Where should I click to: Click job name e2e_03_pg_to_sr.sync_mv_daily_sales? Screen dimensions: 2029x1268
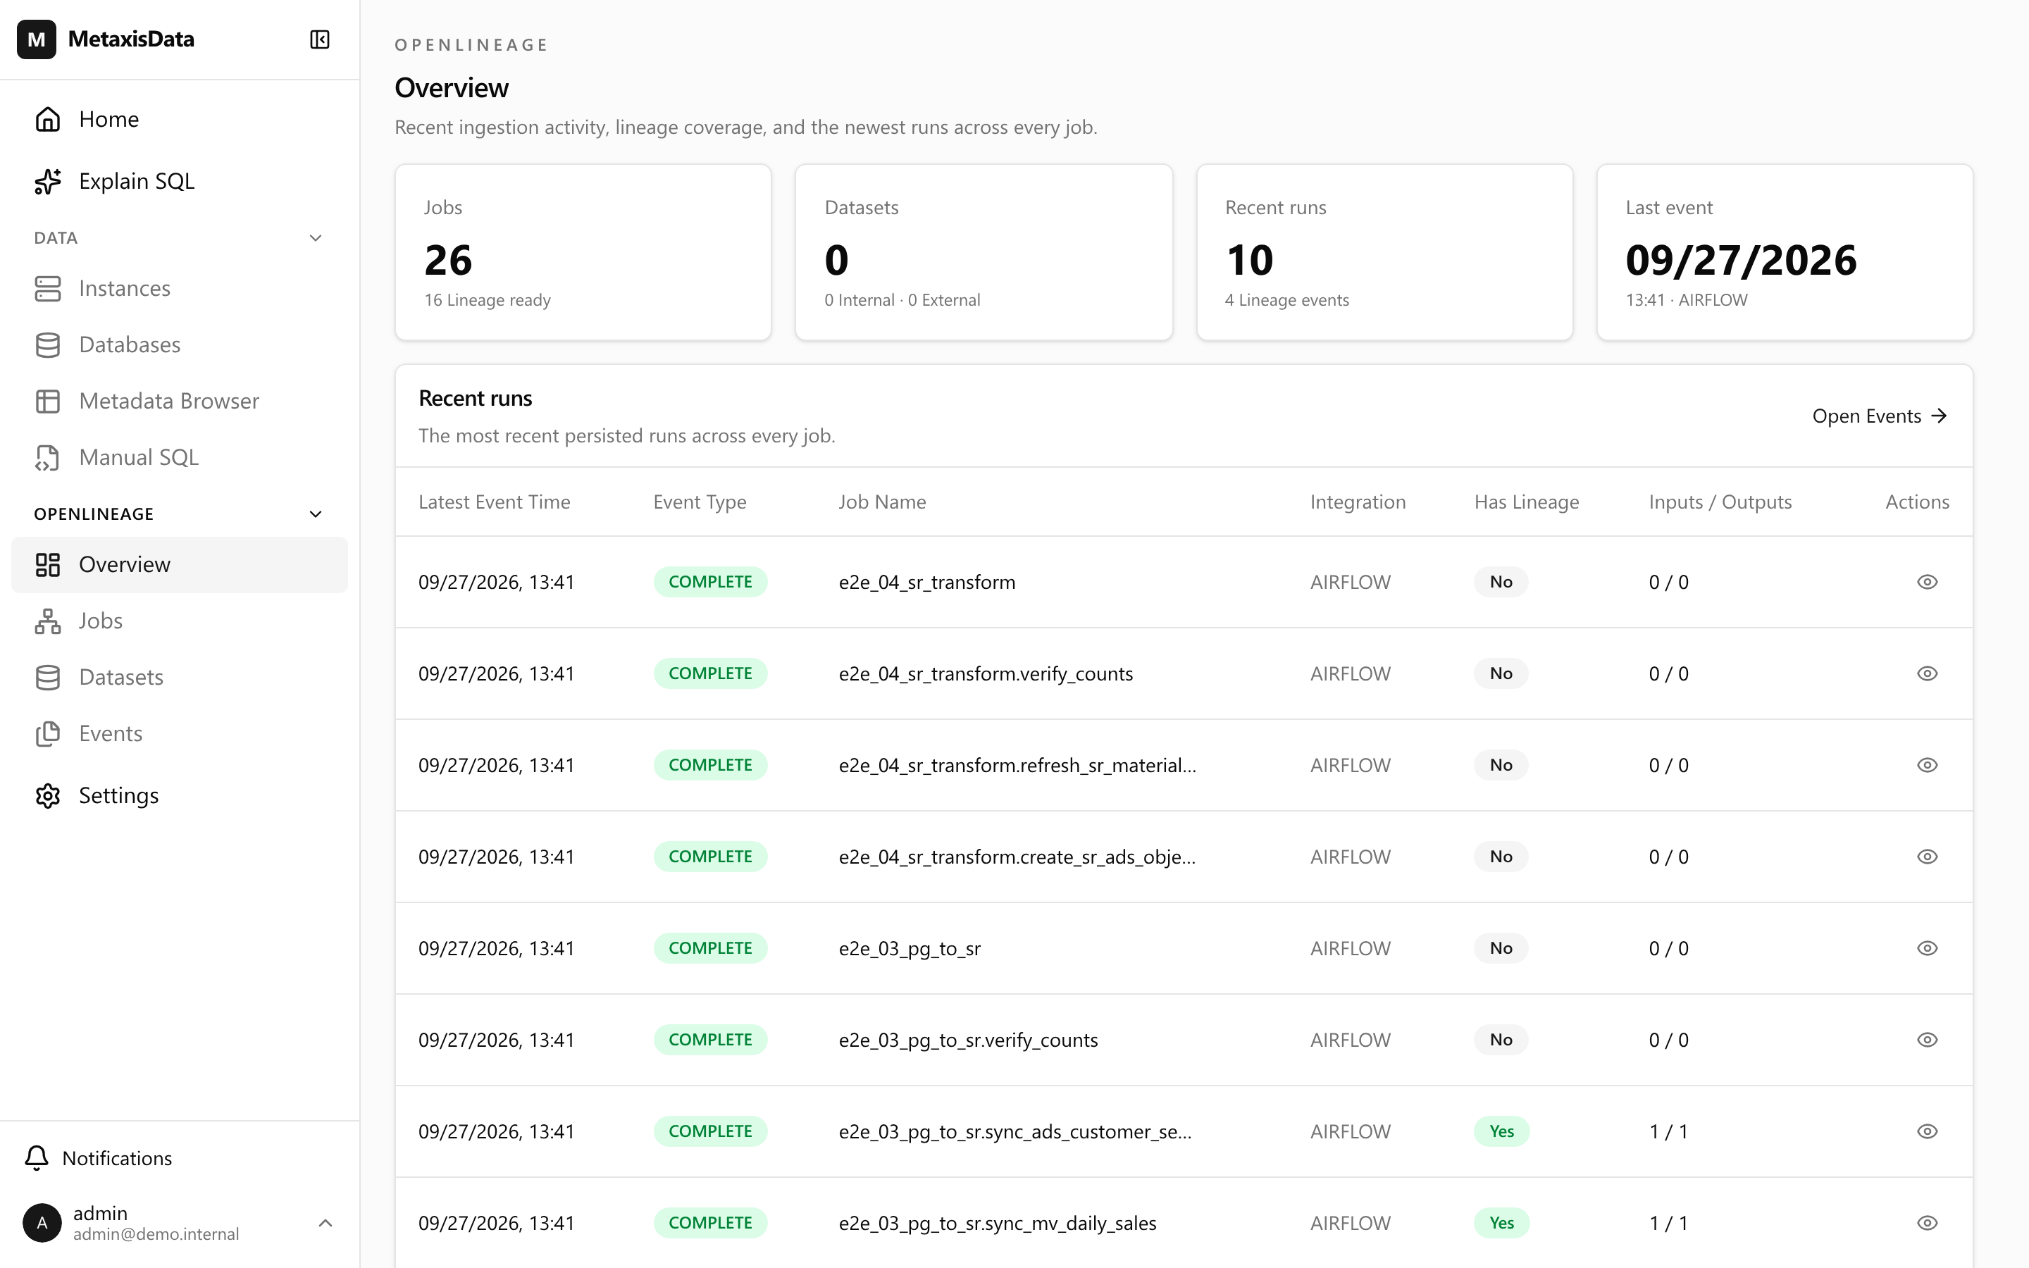(997, 1223)
